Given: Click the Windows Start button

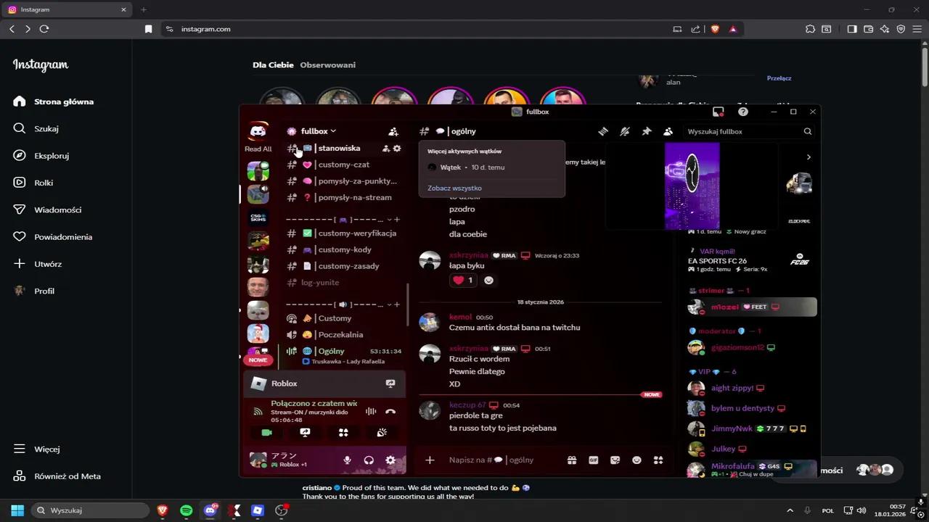Looking at the screenshot, I should pyautogui.click(x=17, y=510).
